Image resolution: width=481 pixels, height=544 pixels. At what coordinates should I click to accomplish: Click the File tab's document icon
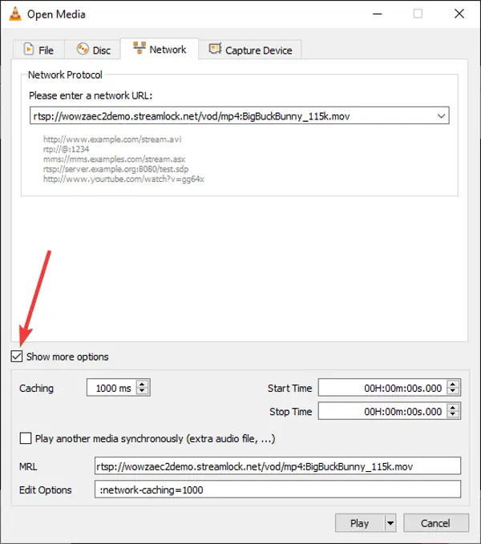point(28,49)
